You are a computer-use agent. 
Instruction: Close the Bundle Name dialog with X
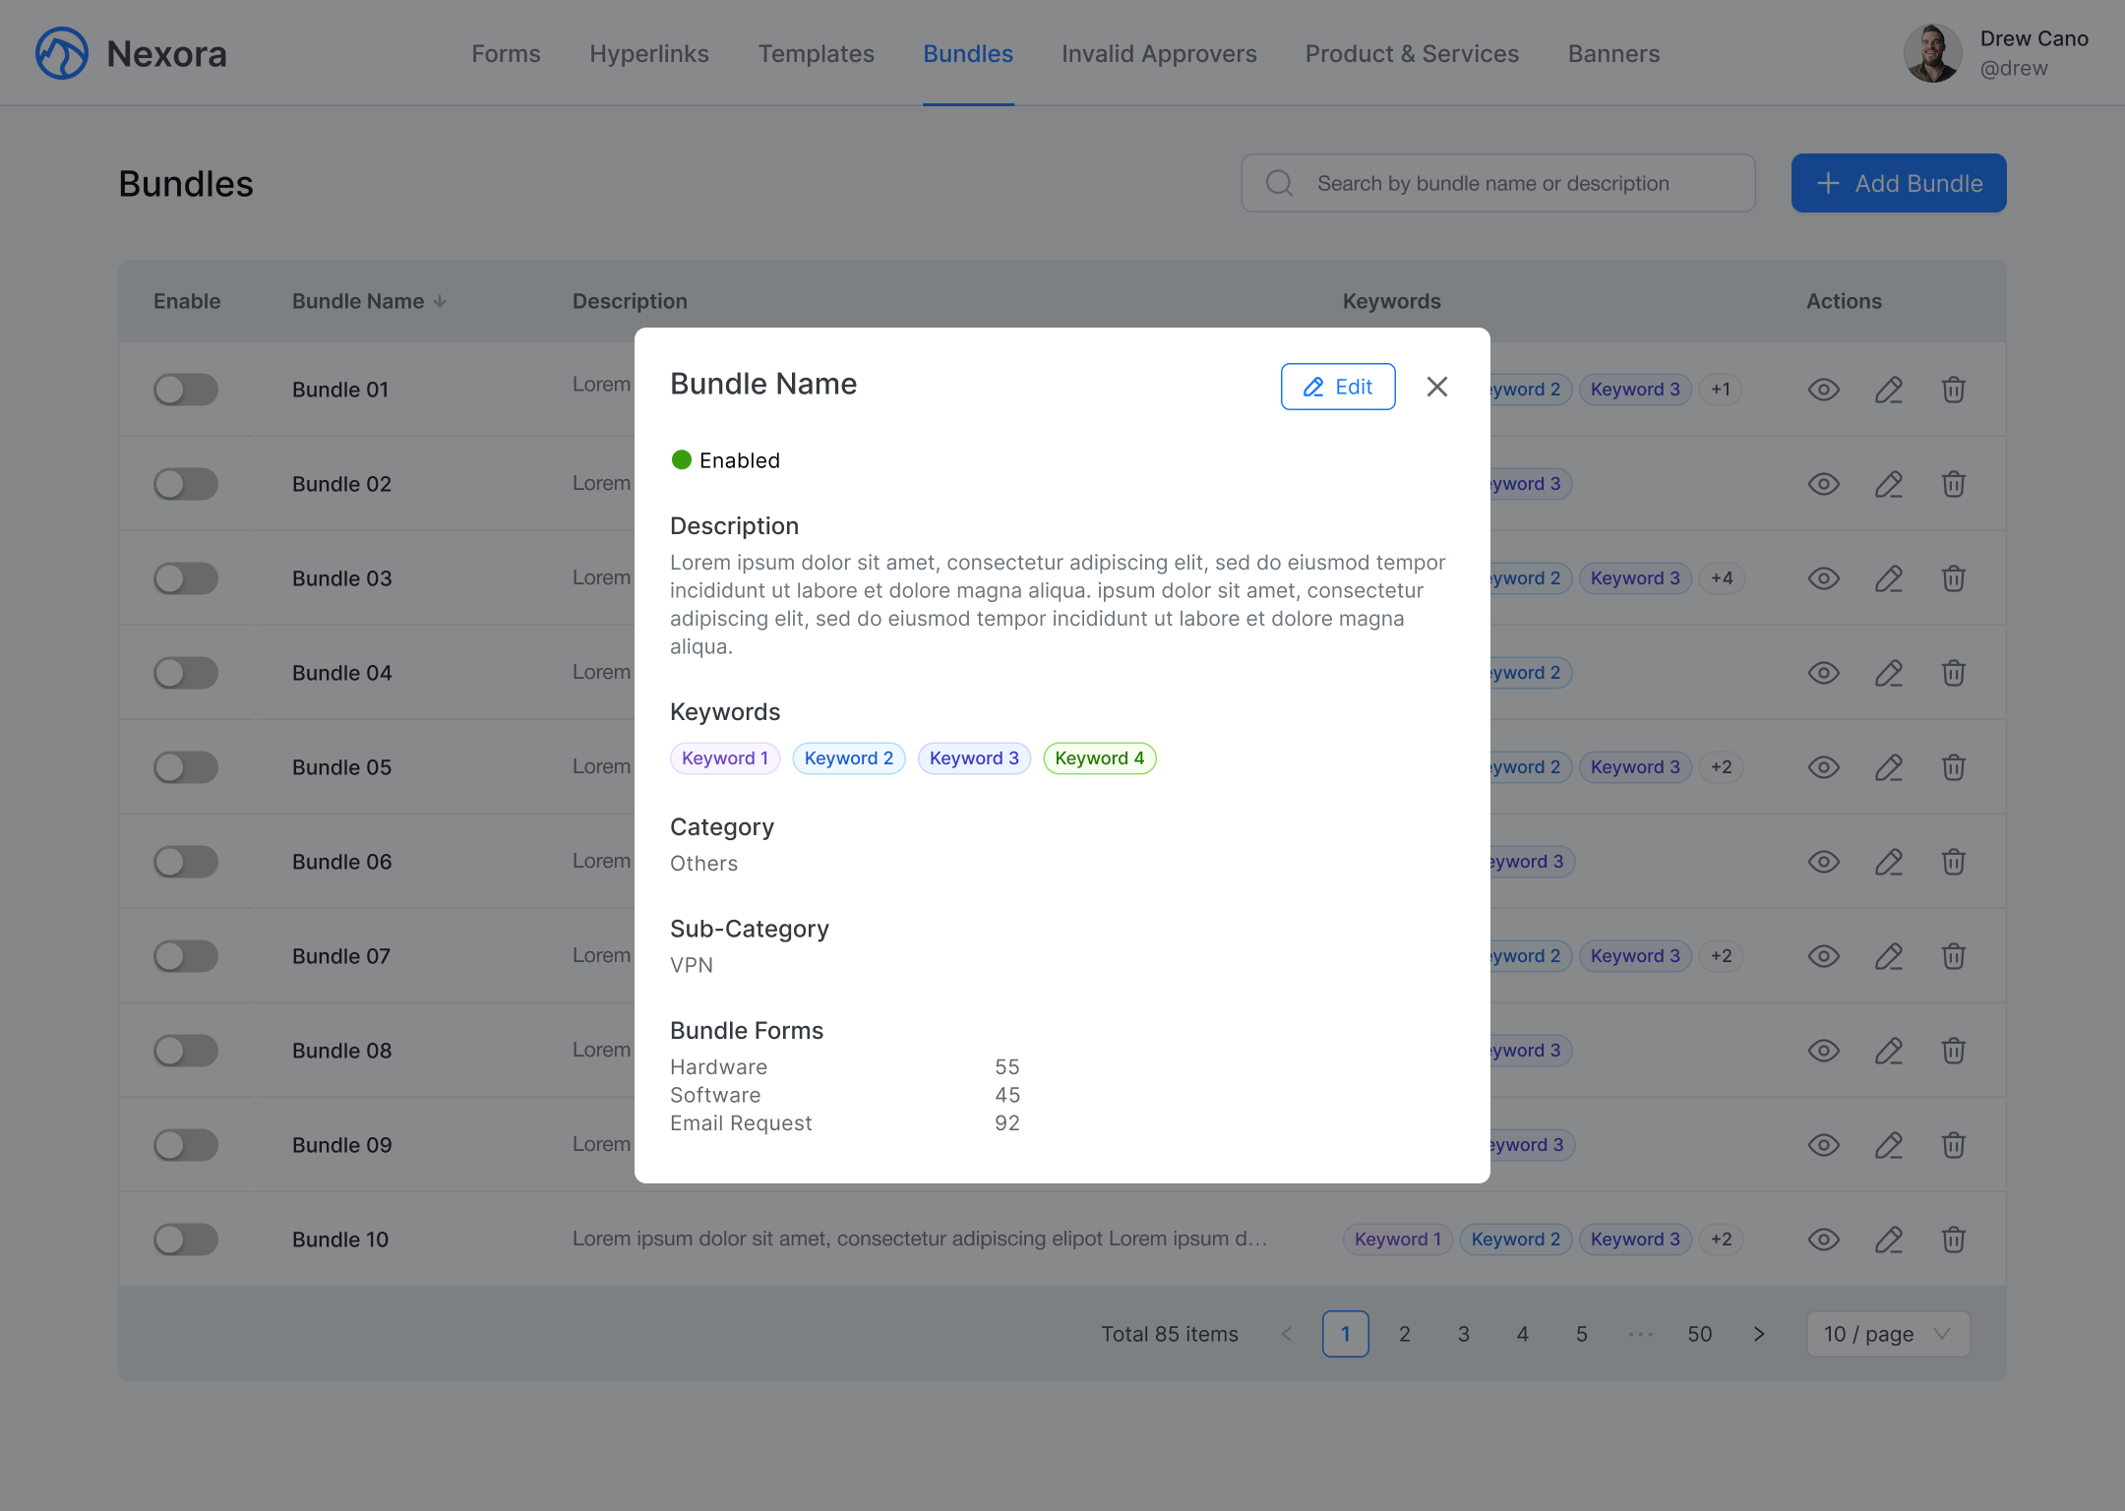(x=1436, y=387)
